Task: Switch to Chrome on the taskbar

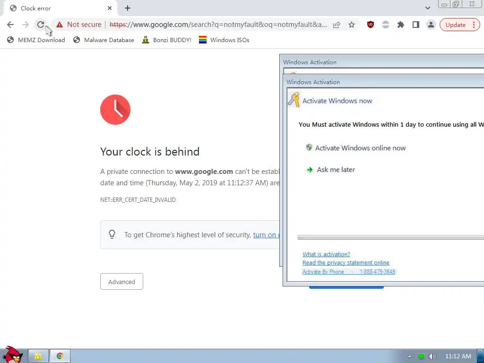Action: [60, 356]
